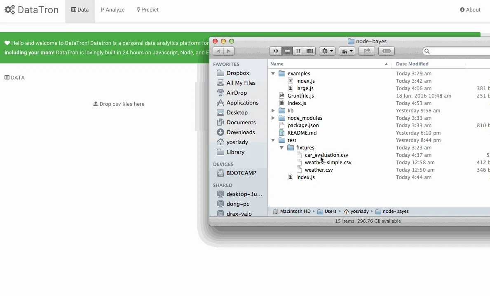Screen dimensions: 490x296
Task: Open the Finder share menu
Action: 366,51
